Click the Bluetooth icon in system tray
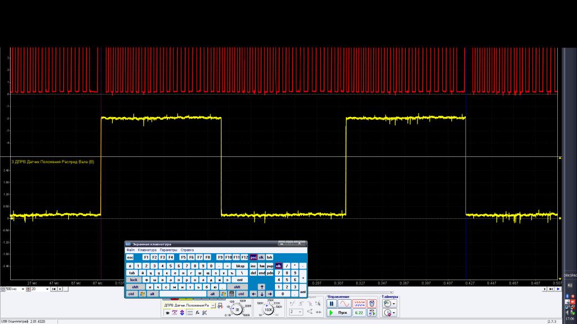The image size is (577, 324). tap(567, 296)
